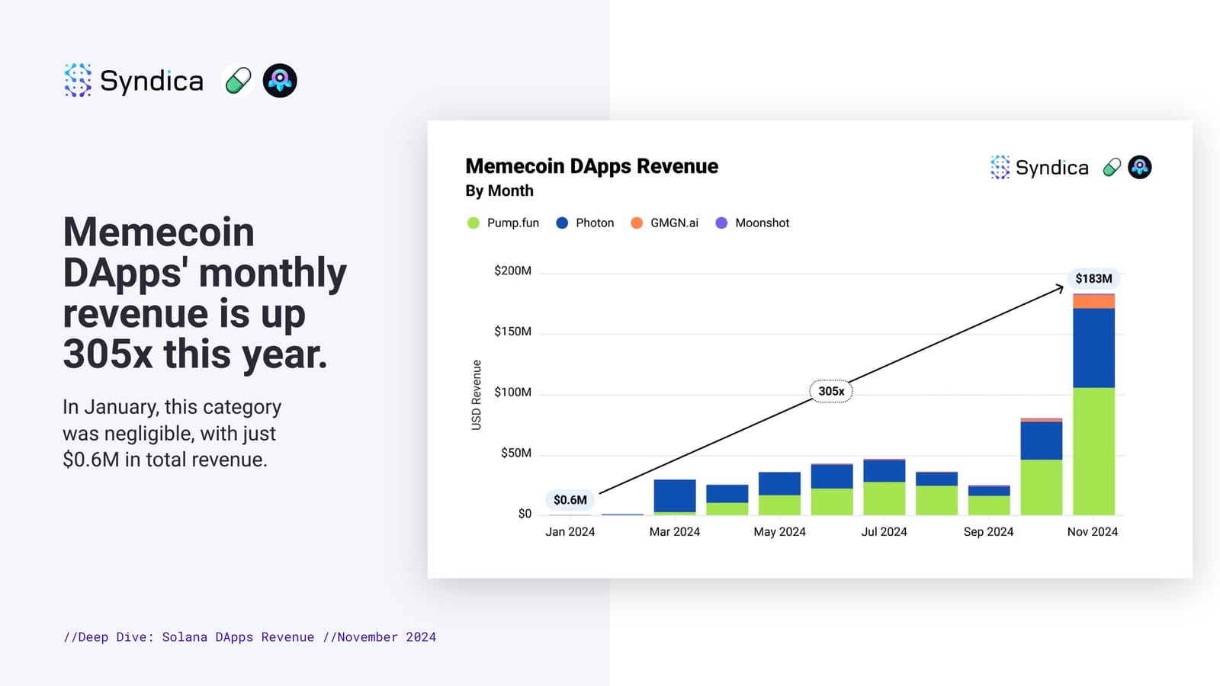Click the Memecoin DApps Revenue chart title
Image resolution: width=1220 pixels, height=686 pixels.
pos(592,166)
